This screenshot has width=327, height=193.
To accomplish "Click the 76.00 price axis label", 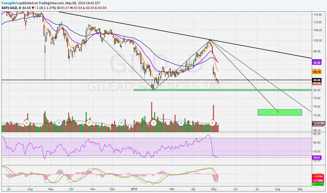I will 317,107.
